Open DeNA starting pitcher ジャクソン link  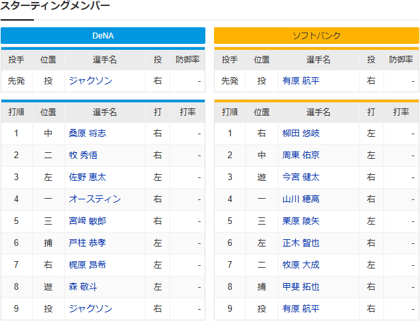pos(90,80)
